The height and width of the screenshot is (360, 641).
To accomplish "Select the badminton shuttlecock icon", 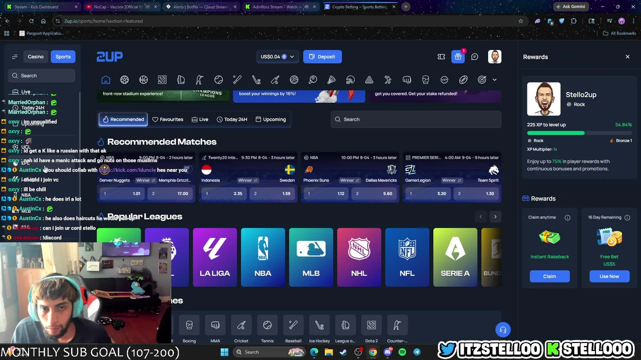I will [332, 80].
